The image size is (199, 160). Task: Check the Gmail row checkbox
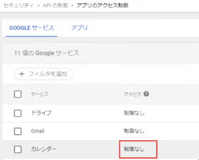(18, 131)
